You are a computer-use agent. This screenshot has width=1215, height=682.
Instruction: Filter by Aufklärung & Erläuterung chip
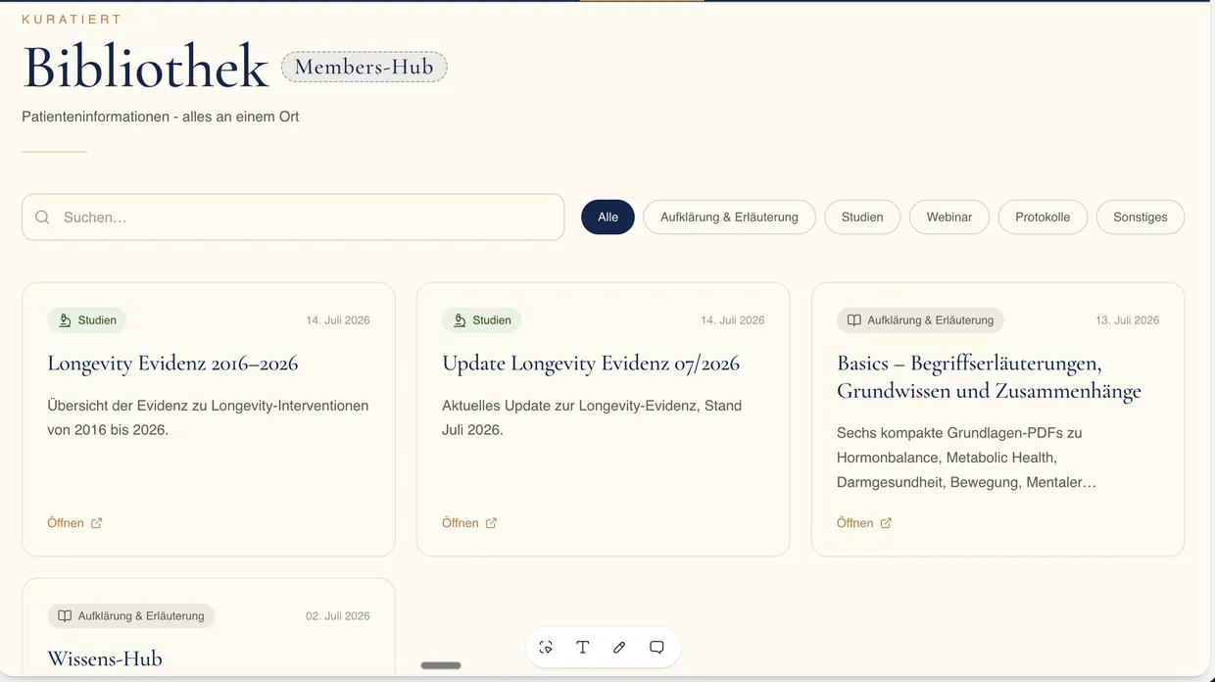729,218
